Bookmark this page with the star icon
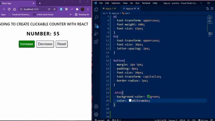 tap(54, 9)
